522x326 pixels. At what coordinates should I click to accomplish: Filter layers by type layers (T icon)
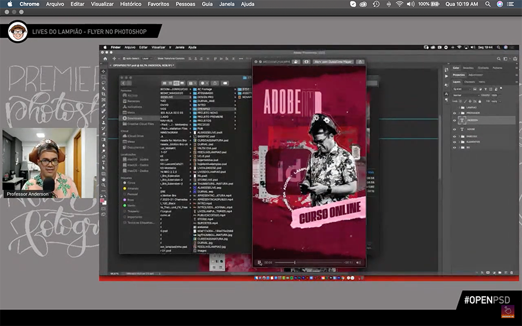tap(485, 89)
